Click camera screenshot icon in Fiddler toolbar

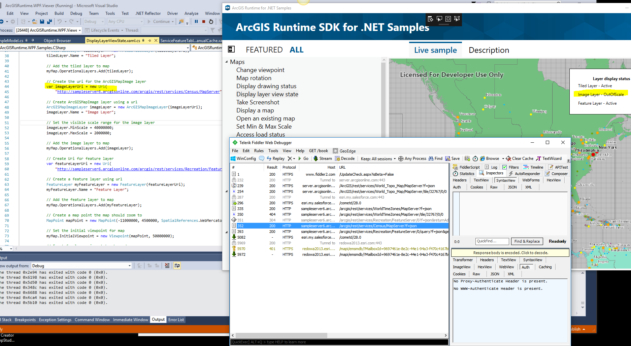click(x=467, y=159)
